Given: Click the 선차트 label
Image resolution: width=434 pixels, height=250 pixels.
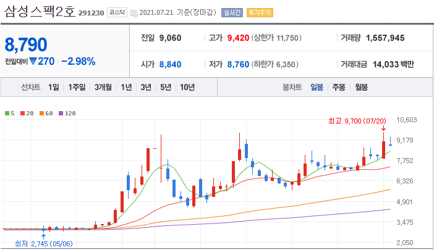Looking at the screenshot, I should (31, 87).
